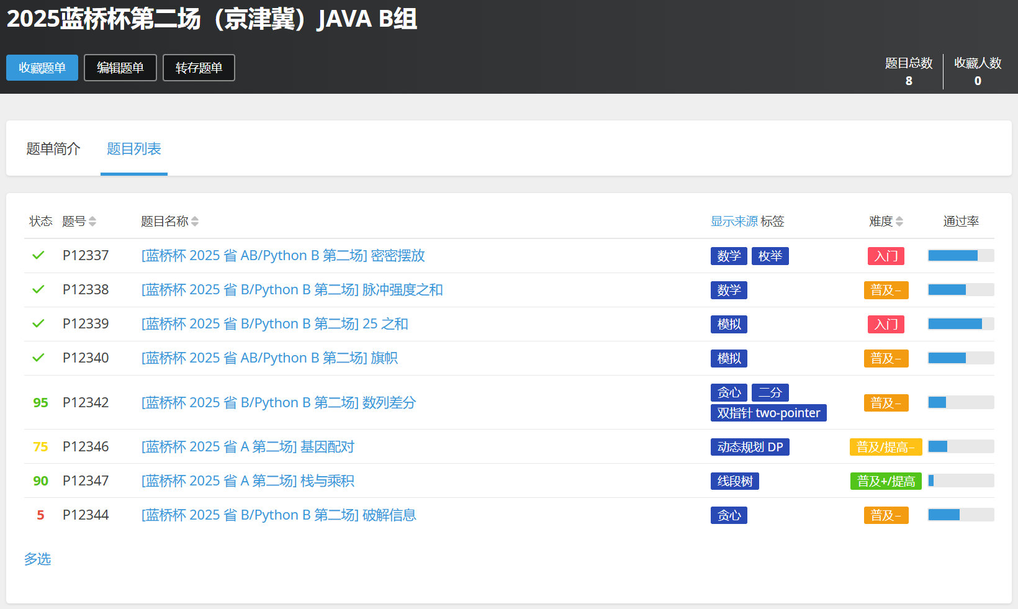This screenshot has height=609, width=1018.
Task: Click the pass-rate bar for P12347
Action: 961,481
